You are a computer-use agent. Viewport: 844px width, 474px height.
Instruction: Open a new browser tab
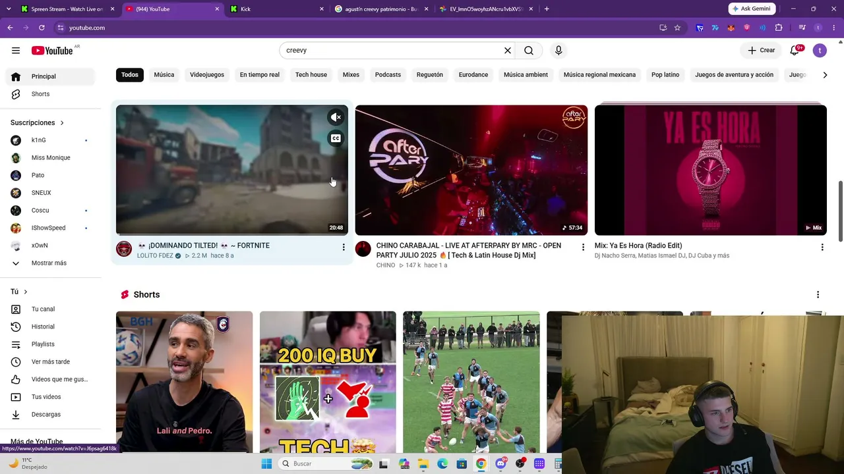[547, 9]
